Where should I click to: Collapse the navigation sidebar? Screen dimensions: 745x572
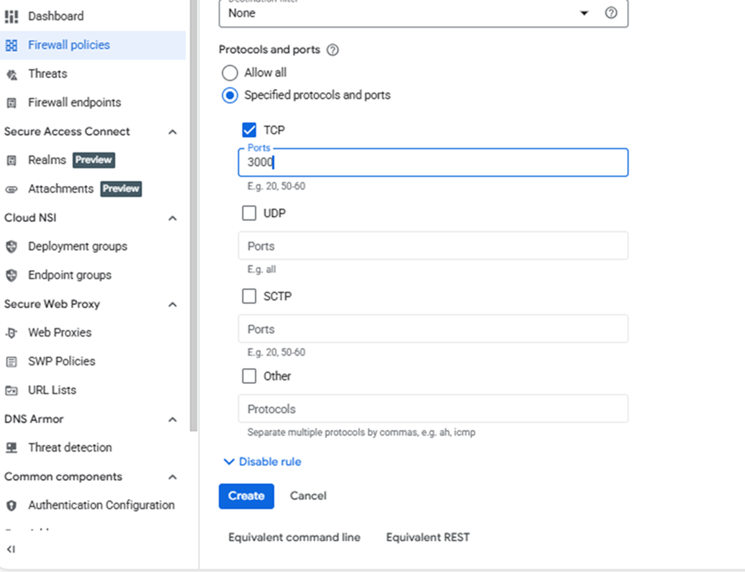[x=11, y=548]
